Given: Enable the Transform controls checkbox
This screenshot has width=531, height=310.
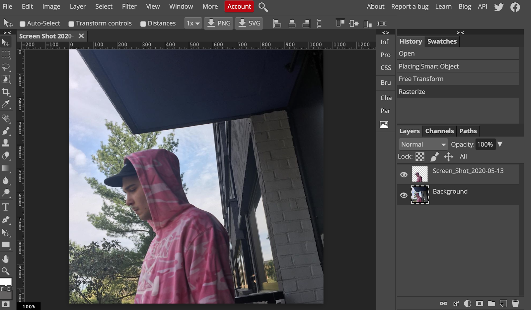Looking at the screenshot, I should 71,24.
